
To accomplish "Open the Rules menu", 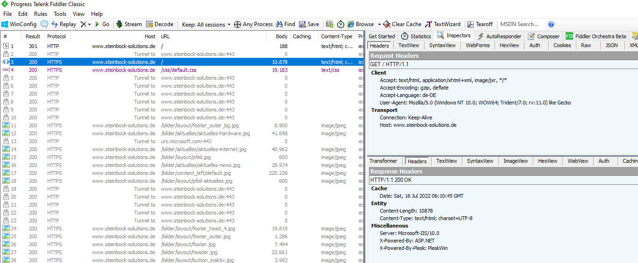I will click(x=41, y=14).
